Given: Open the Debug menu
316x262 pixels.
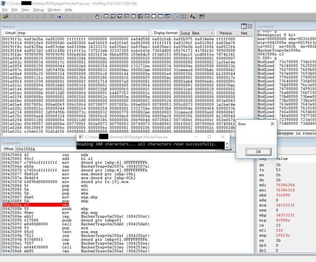Looking at the screenshot, I should coord(38,10).
